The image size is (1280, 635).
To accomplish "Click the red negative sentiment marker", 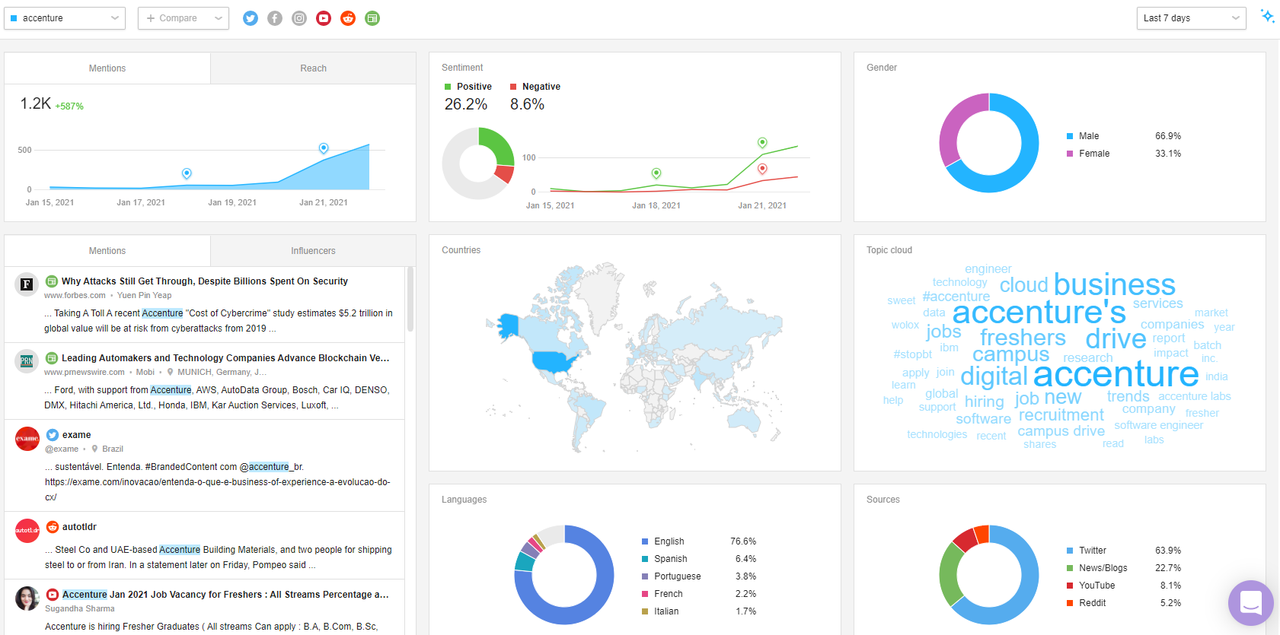I will click(762, 169).
